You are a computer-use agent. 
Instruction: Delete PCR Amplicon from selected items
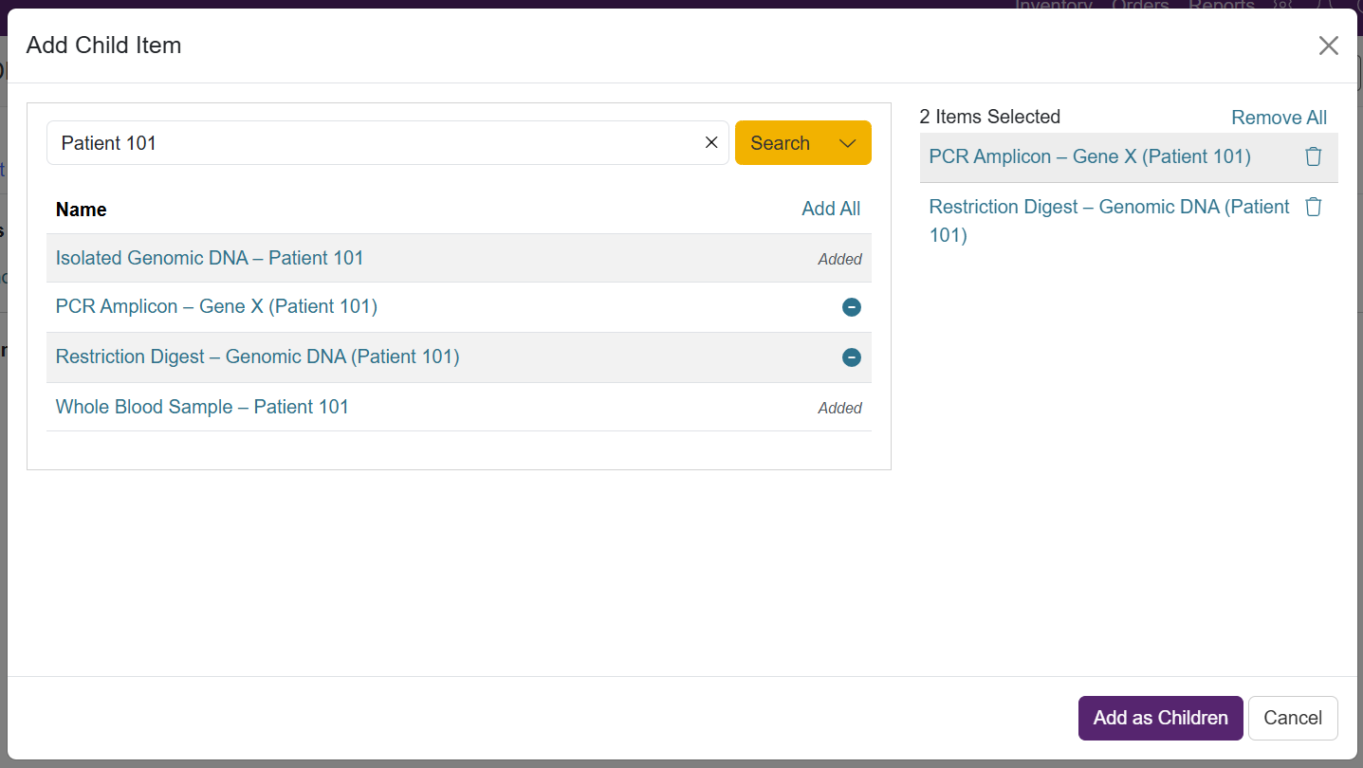tap(1313, 157)
